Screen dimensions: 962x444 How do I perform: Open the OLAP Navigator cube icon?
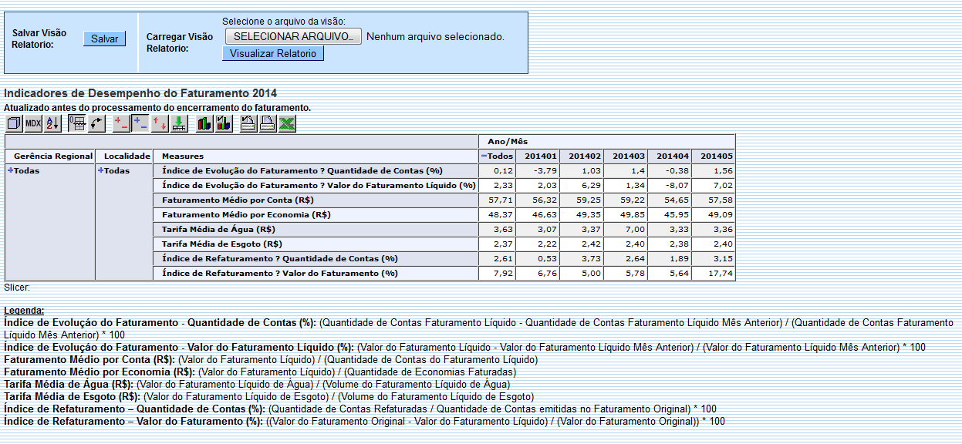click(14, 123)
